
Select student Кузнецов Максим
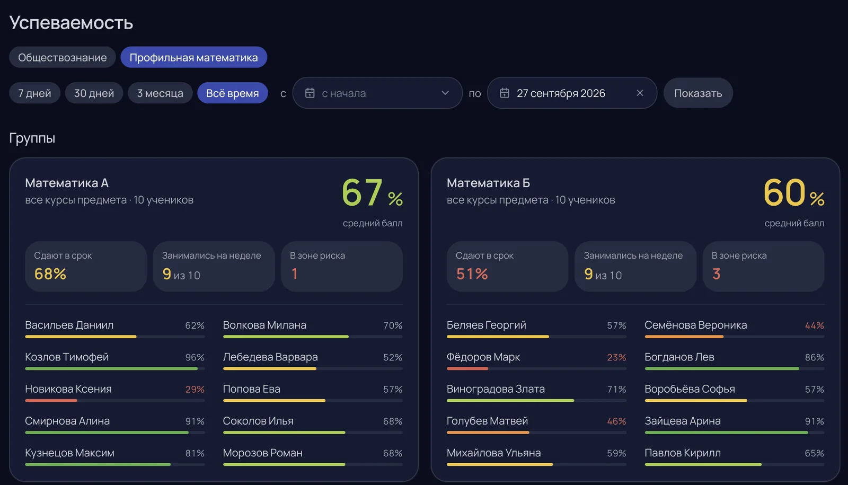click(114, 456)
